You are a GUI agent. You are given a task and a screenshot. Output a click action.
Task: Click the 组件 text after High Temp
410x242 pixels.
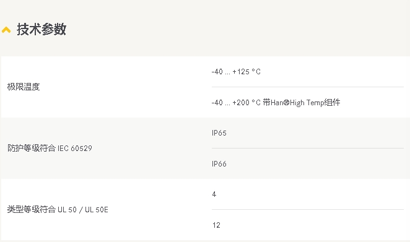point(332,103)
